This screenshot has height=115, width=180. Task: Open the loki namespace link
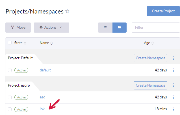pos(42,109)
